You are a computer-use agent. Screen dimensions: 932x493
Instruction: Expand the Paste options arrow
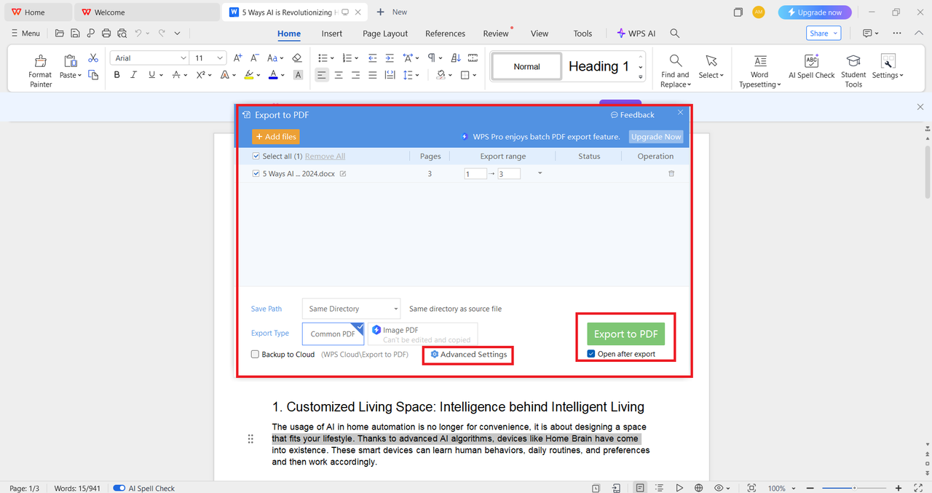coord(79,76)
